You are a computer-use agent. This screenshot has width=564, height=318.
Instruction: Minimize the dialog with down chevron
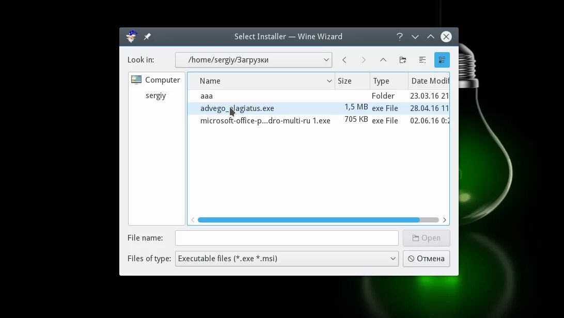[x=415, y=37]
